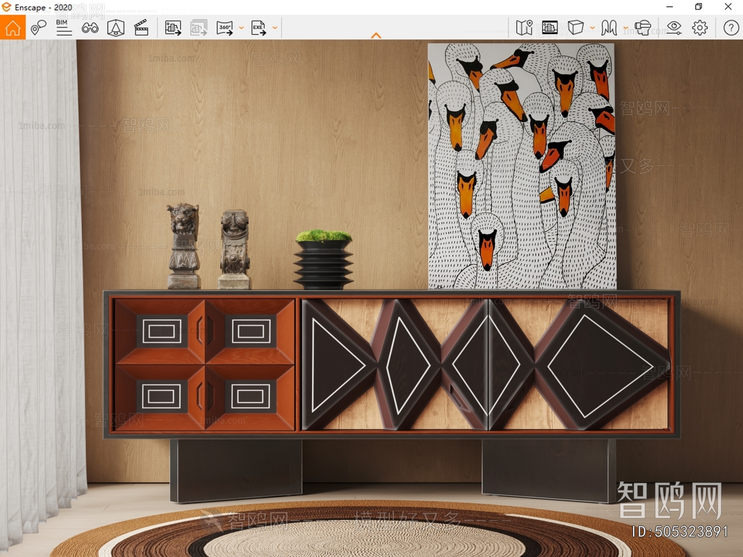Expand the 360° panorama export options
The height and width of the screenshot is (557, 743).
click(x=241, y=28)
